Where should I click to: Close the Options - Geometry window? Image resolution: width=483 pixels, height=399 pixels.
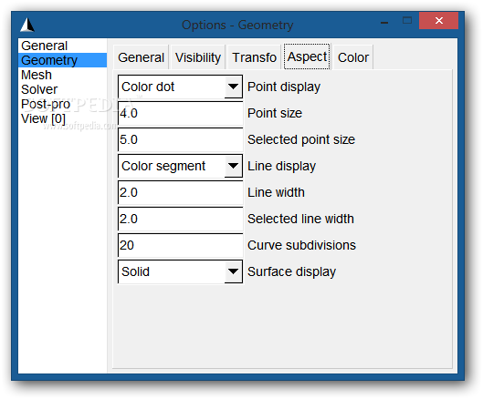click(x=438, y=21)
